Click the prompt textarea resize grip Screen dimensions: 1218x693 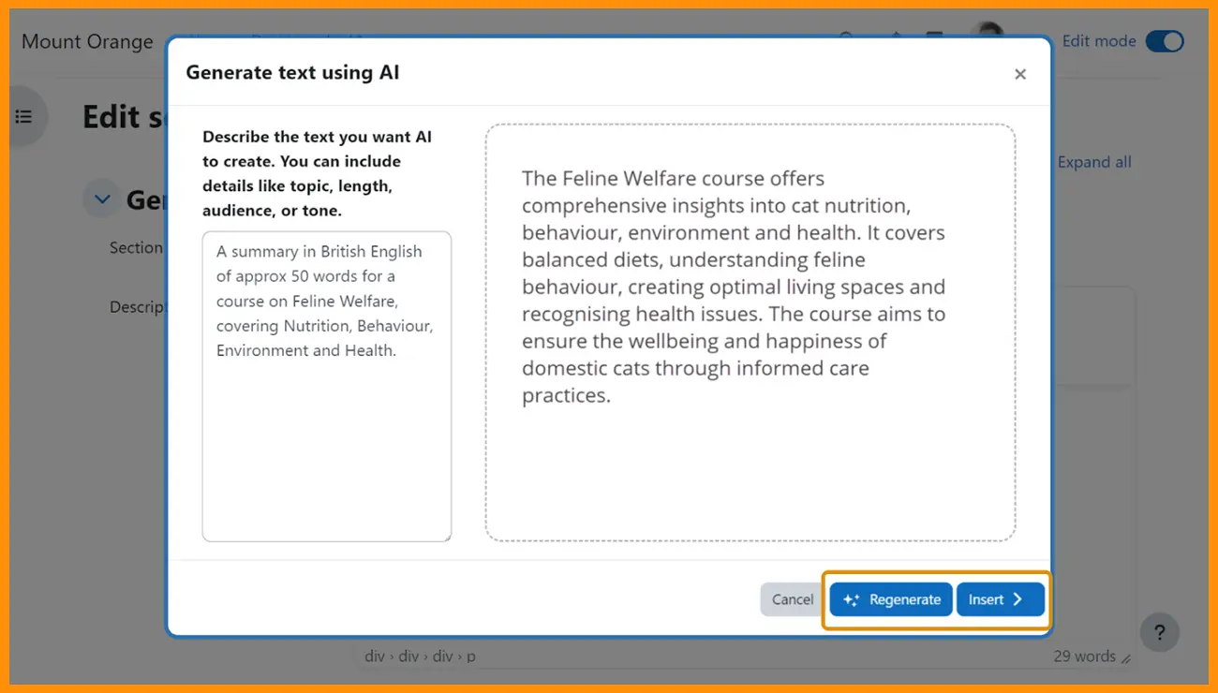click(x=446, y=537)
